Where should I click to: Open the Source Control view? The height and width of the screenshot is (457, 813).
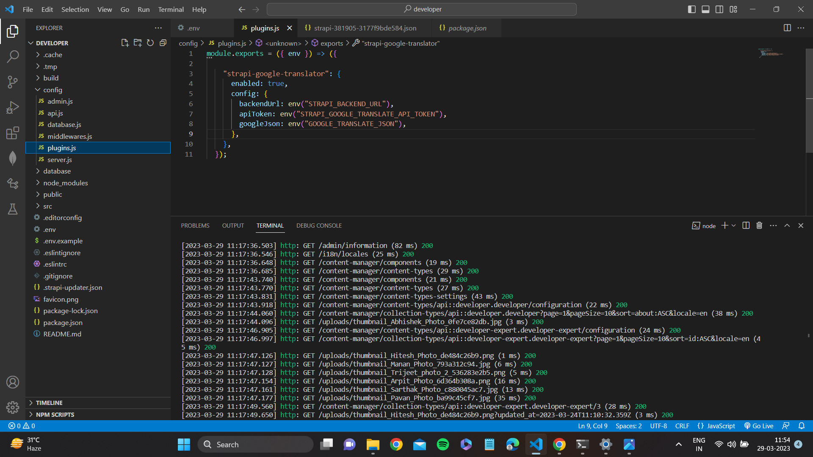click(x=13, y=82)
